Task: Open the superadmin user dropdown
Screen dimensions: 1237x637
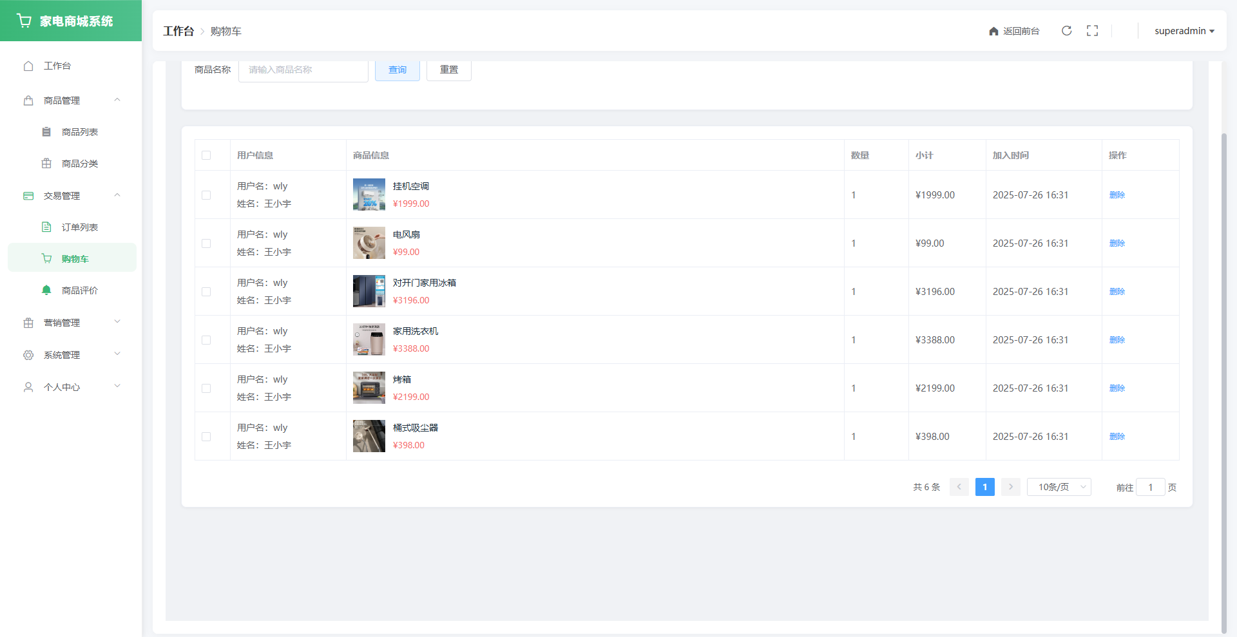Action: pos(1184,31)
